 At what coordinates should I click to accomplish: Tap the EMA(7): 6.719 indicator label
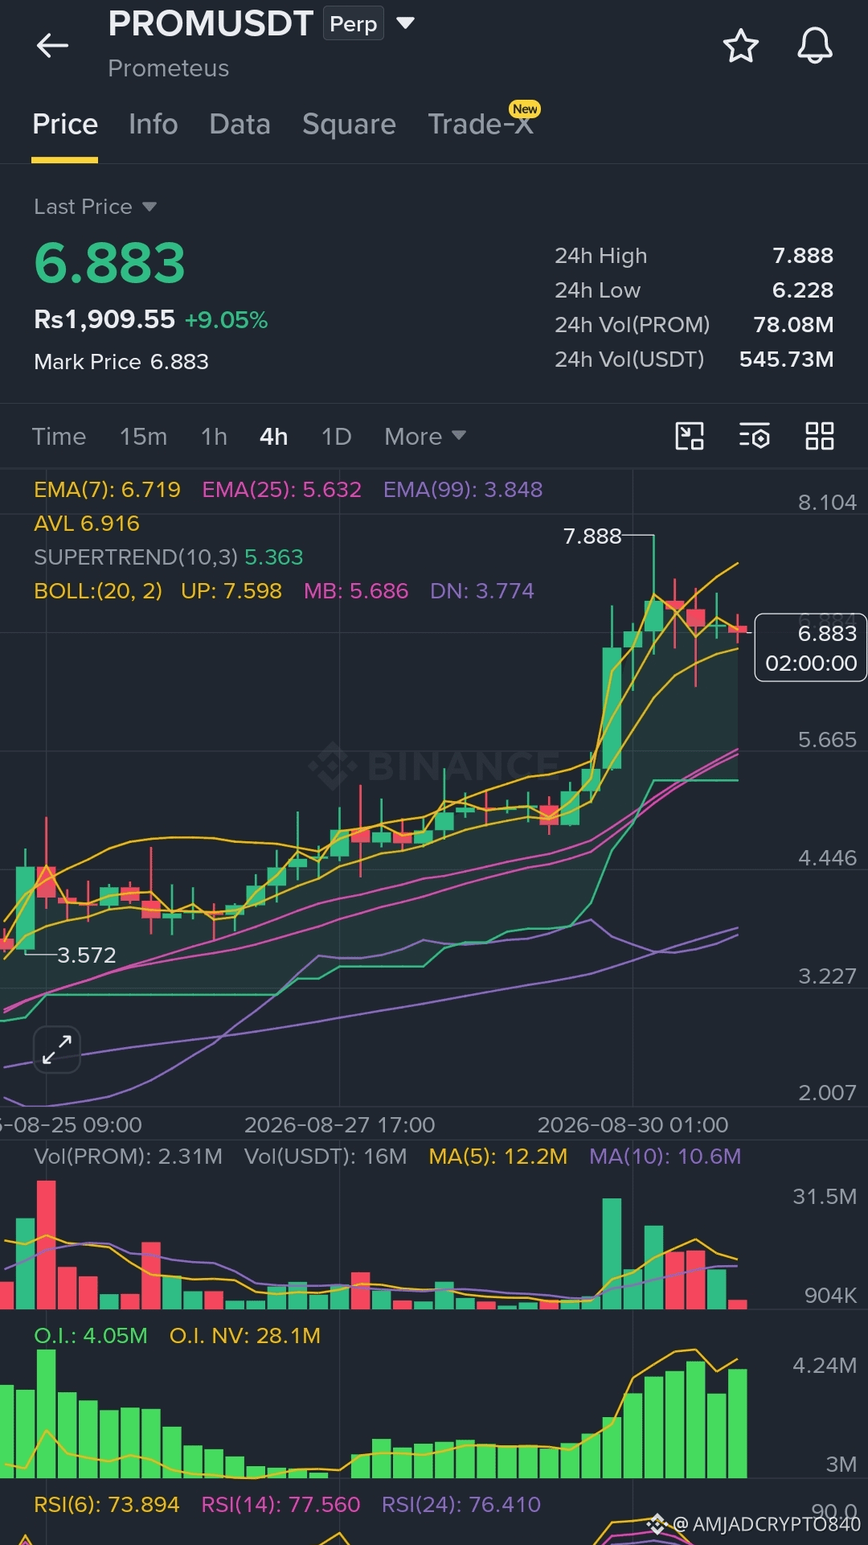click(107, 490)
